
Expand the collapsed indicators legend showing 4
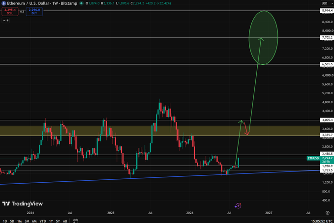click(6, 21)
